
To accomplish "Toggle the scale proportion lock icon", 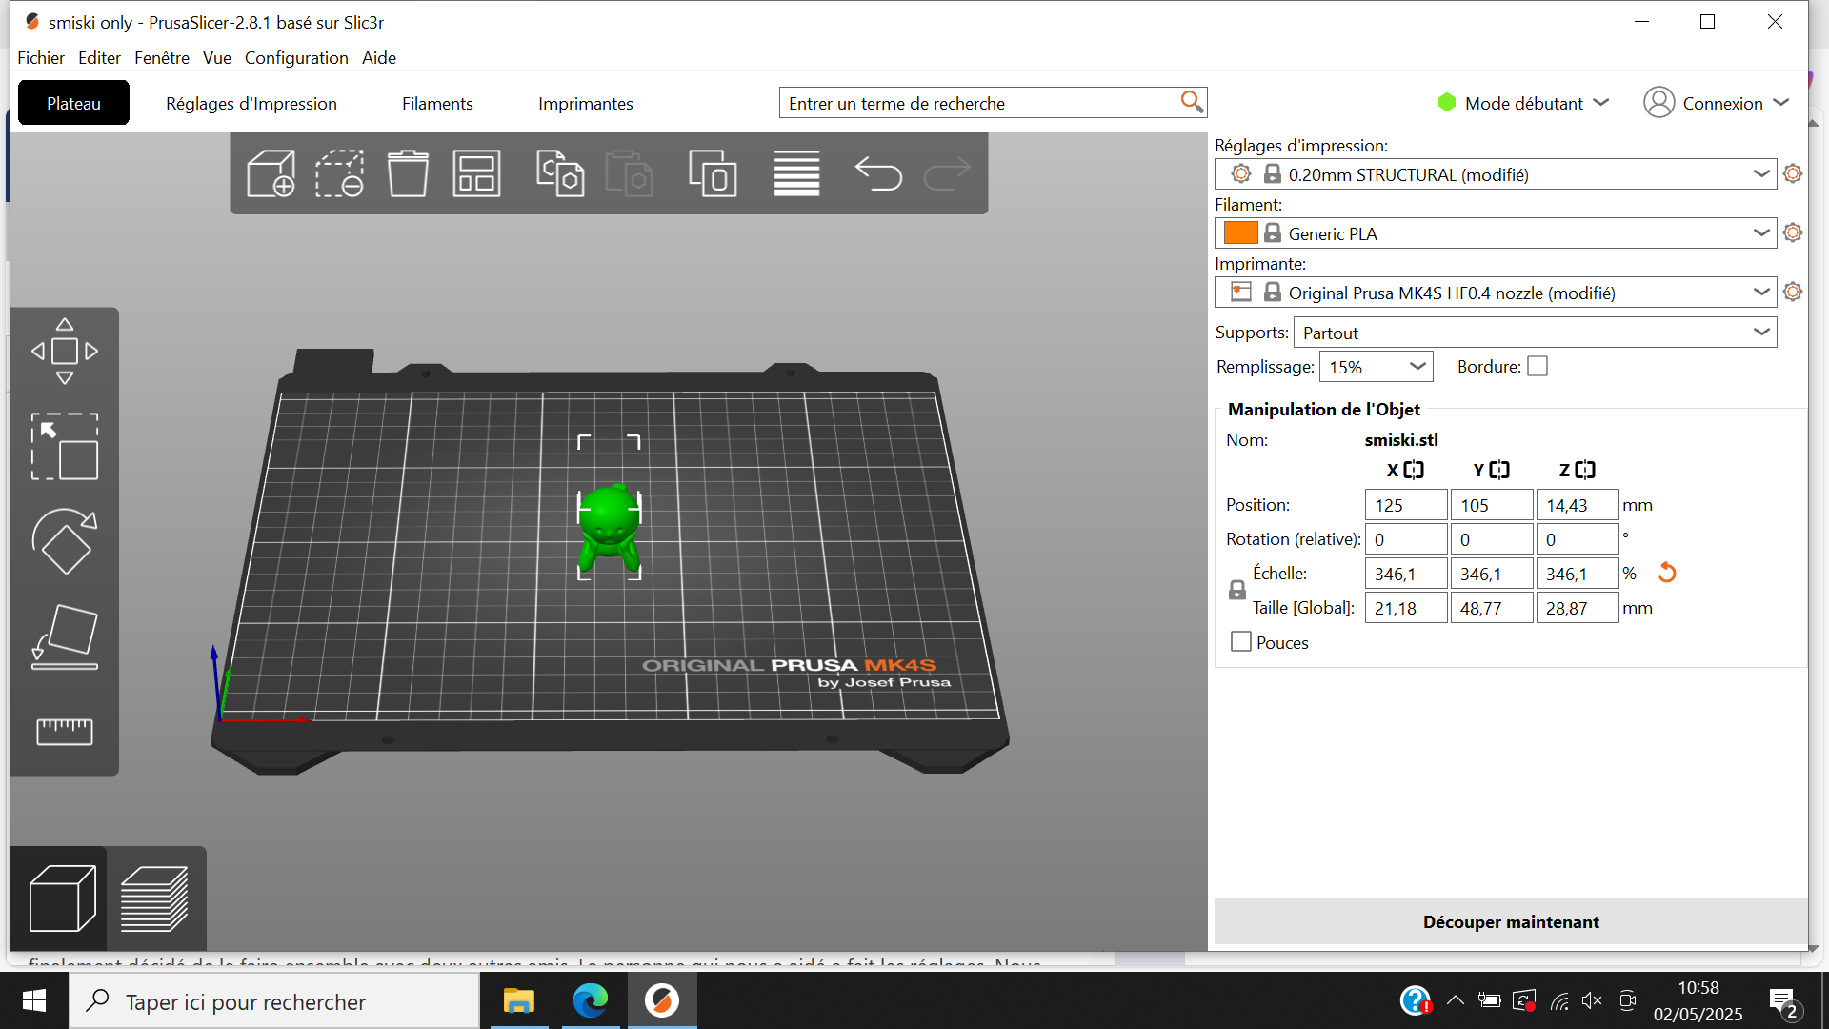I will (1236, 591).
